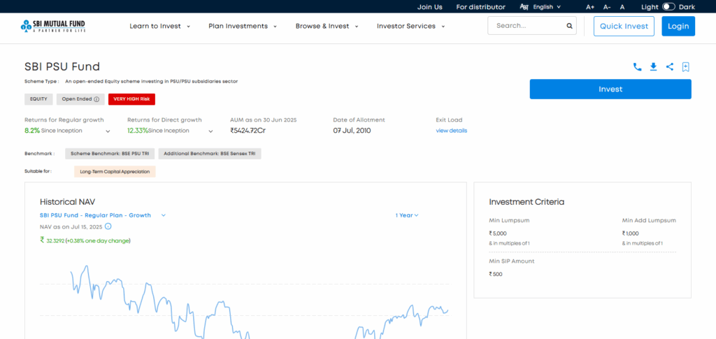Click the VERY HIGH Risk badge
The image size is (716, 339).
click(132, 99)
